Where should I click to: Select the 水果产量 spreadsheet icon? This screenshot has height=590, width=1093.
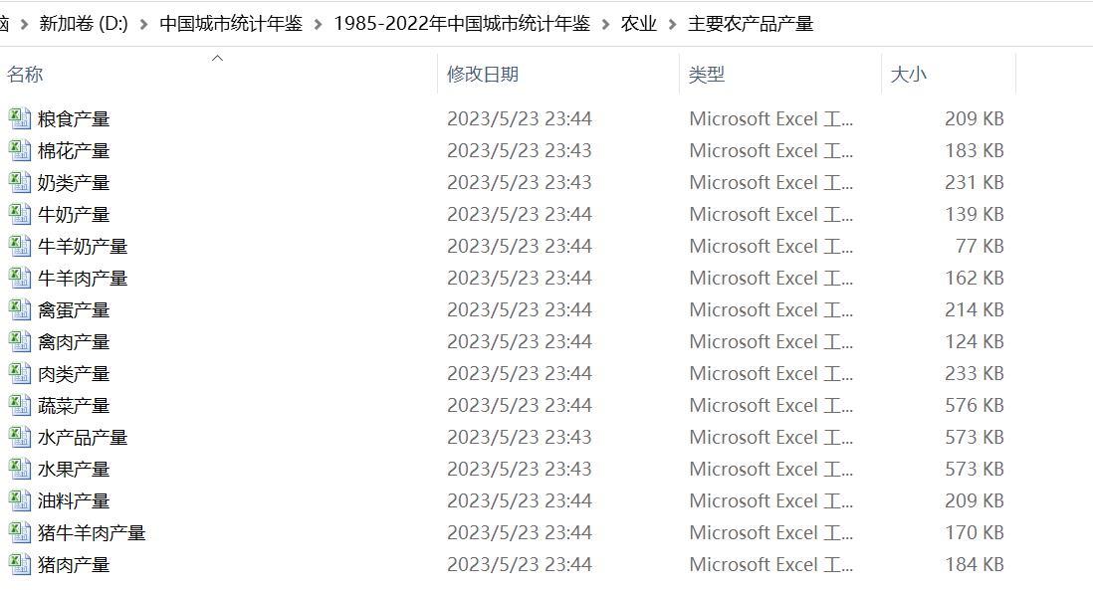pyautogui.click(x=20, y=469)
